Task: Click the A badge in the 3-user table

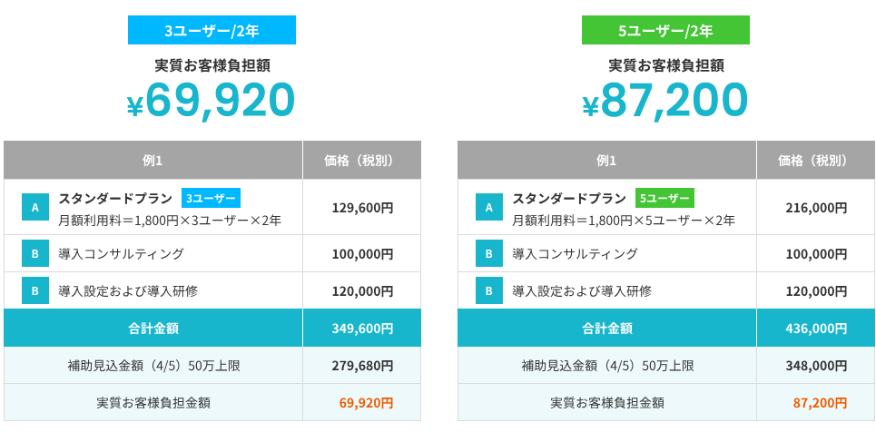Action: (35, 207)
